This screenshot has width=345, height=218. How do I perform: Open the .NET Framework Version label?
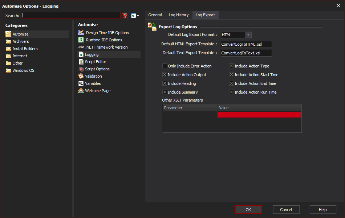[106, 47]
